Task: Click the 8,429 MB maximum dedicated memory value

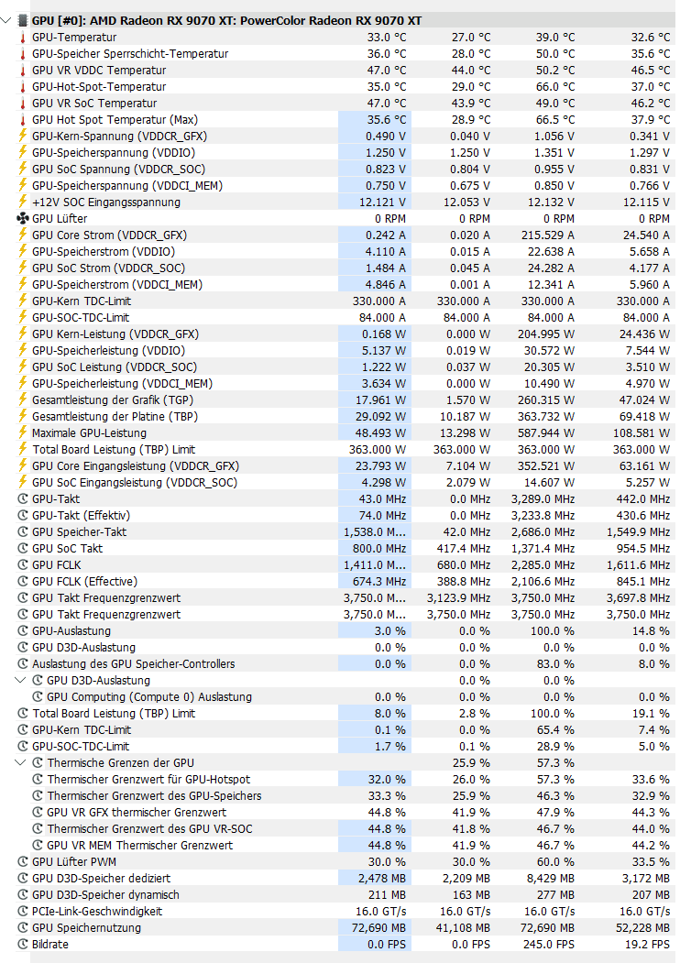Action: pos(549,879)
